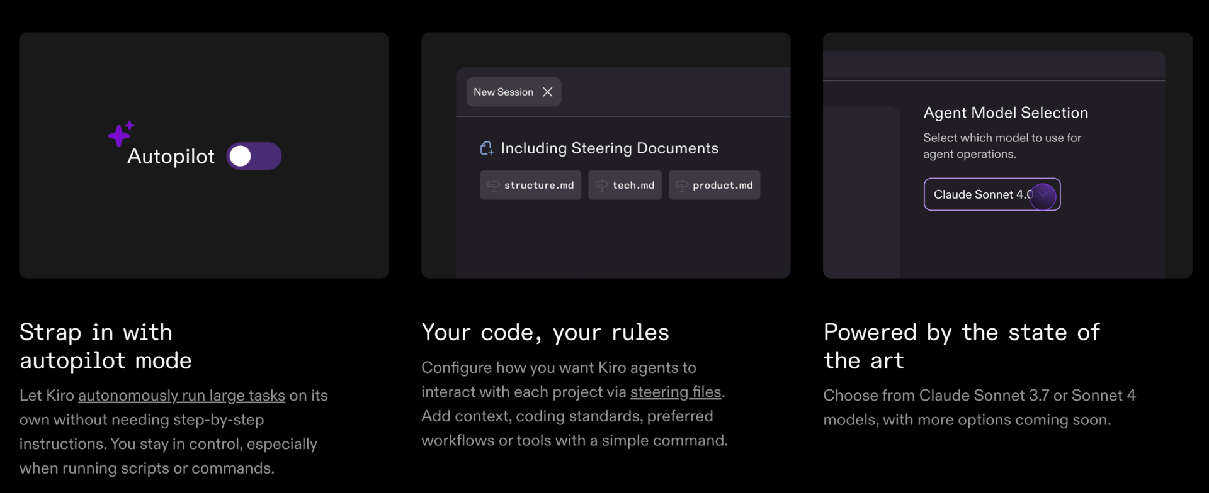The image size is (1209, 493).
Task: Click 'Select which model to use' description
Action: (1002, 146)
